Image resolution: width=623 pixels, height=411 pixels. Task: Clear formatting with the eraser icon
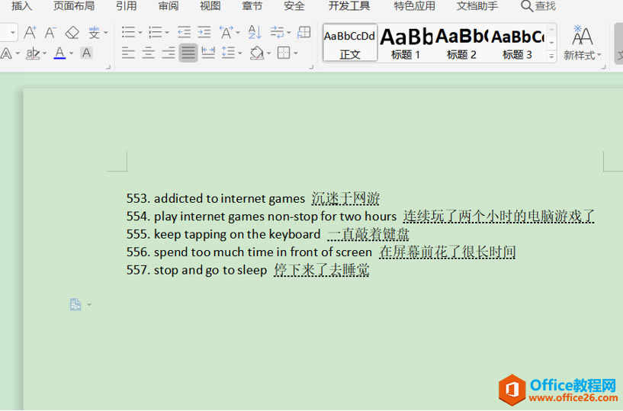[x=72, y=32]
